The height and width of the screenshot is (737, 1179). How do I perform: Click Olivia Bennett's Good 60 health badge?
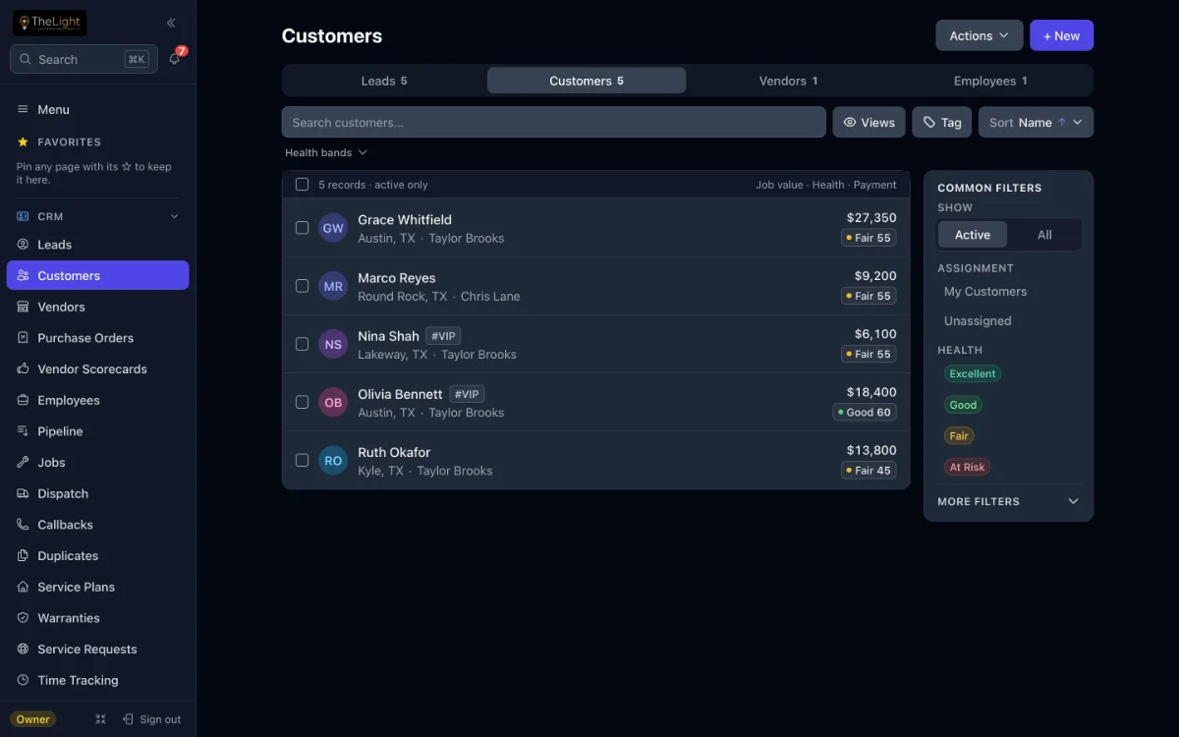click(865, 413)
